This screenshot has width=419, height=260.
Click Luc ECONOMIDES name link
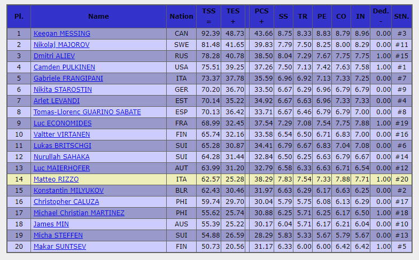tap(63, 123)
